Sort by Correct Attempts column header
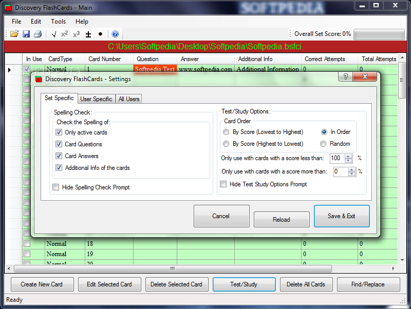 [x=329, y=59]
